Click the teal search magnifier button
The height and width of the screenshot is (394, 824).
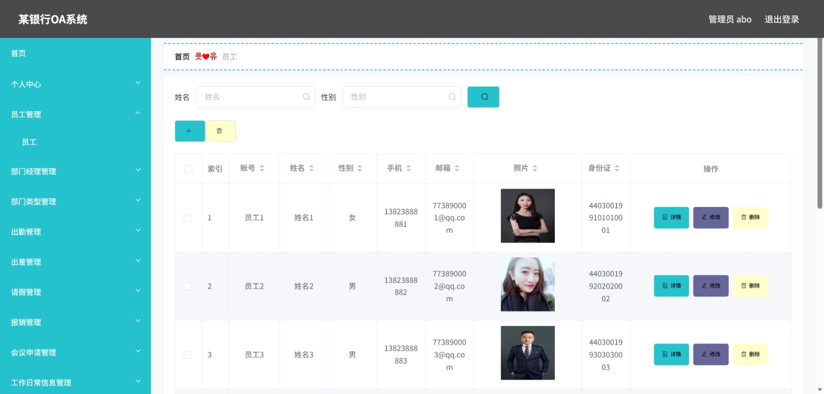(x=483, y=97)
